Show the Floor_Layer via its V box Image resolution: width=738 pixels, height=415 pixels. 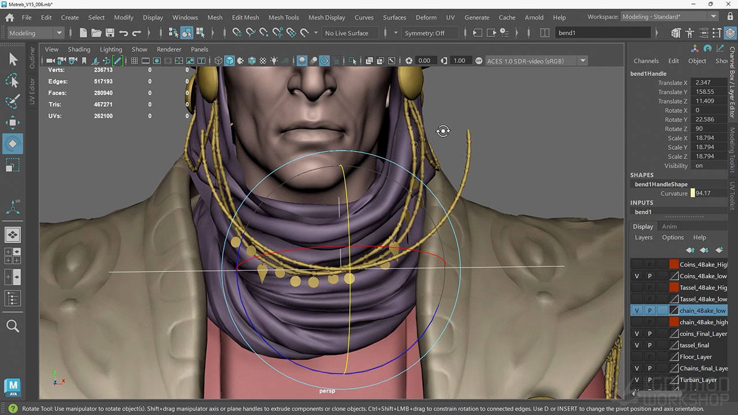(637, 357)
